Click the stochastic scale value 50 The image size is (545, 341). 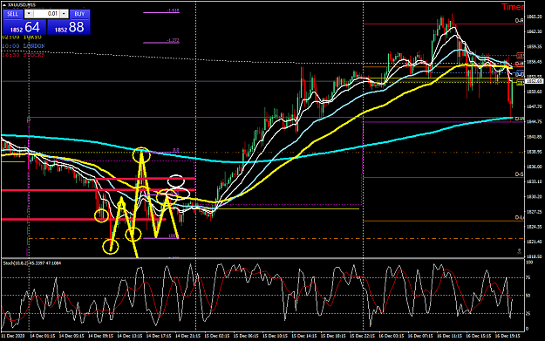[x=528, y=296]
